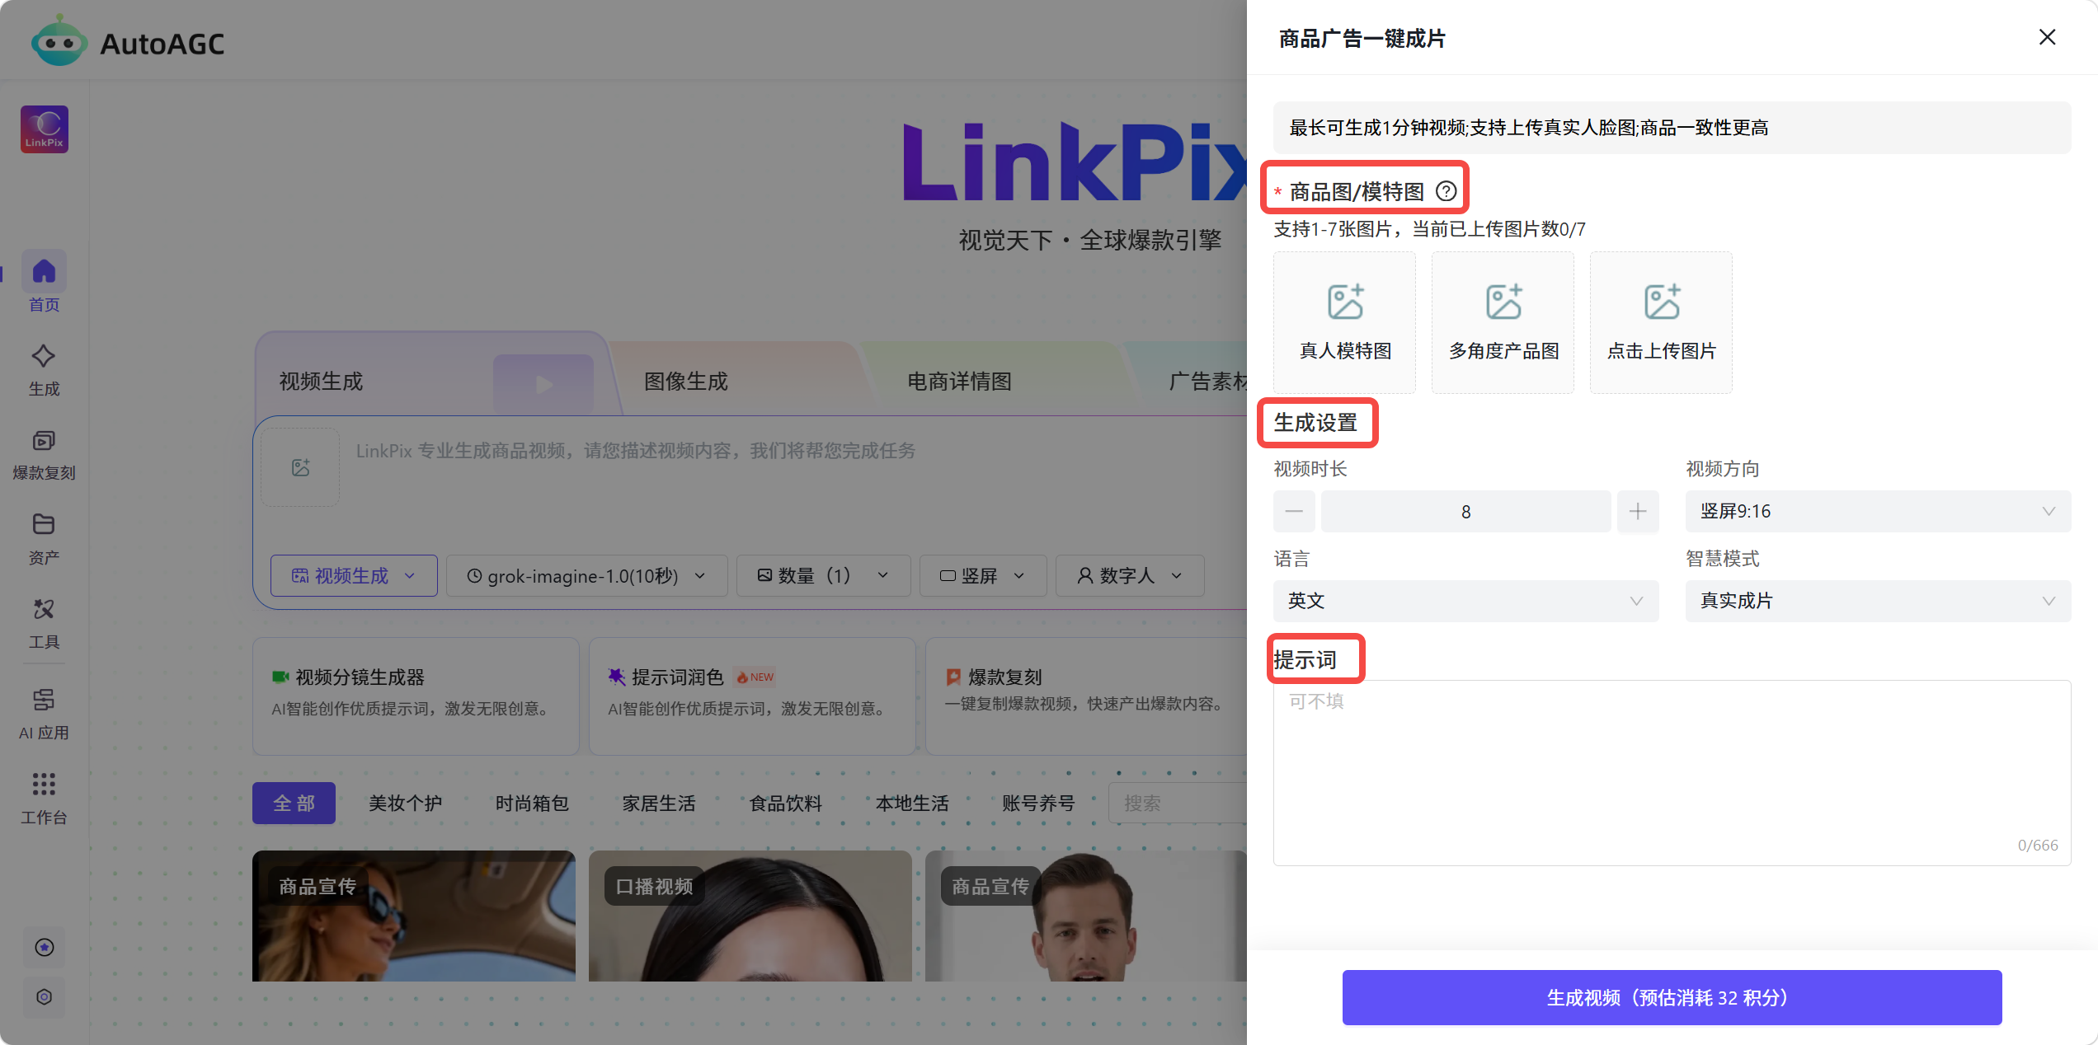Open the 语言 英文 dropdown
2098x1045 pixels.
coord(1465,601)
